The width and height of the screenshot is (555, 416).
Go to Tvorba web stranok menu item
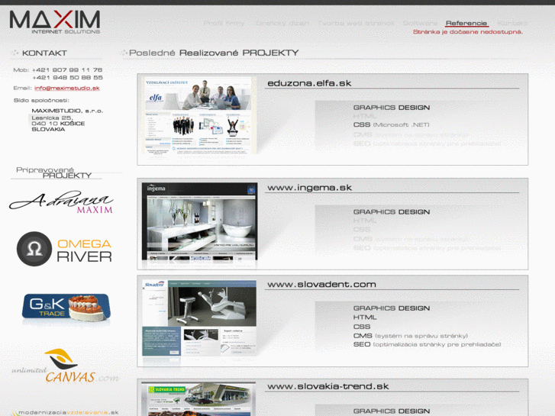(x=356, y=24)
